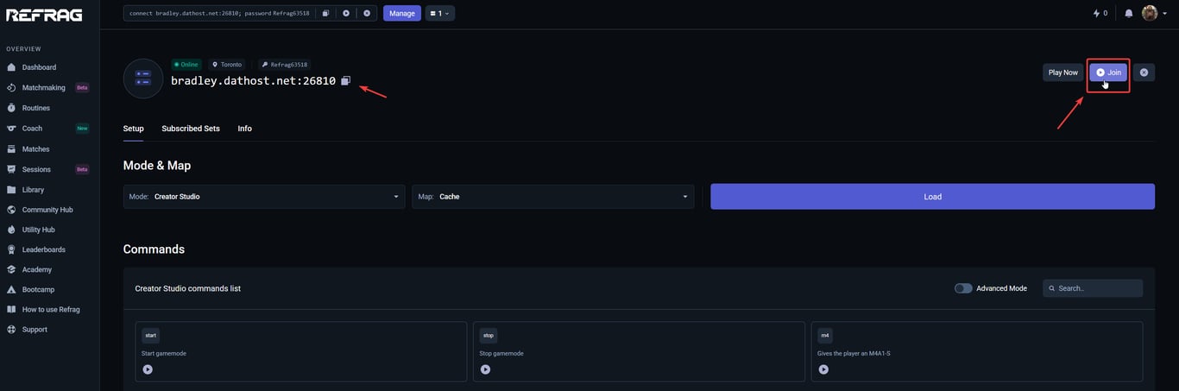This screenshot has height=391, width=1179.
Task: Switch to the Info tab
Action: 245,129
